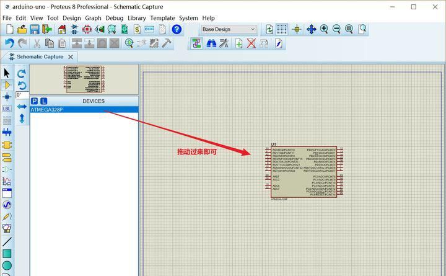Choose the Subcircuit Mode tool

point(7,145)
